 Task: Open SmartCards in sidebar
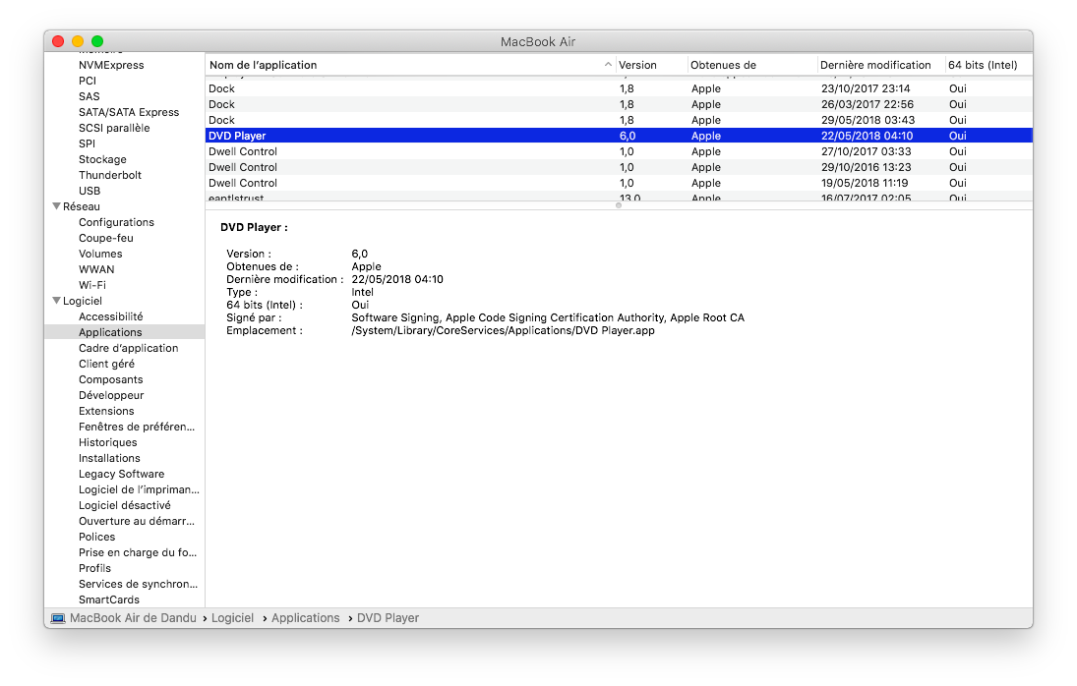(108, 600)
